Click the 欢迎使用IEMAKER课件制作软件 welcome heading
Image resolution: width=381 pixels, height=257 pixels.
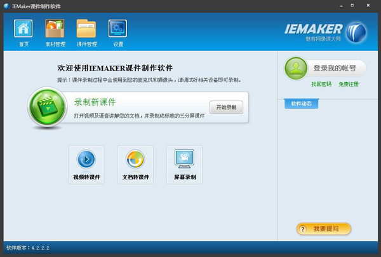point(115,68)
